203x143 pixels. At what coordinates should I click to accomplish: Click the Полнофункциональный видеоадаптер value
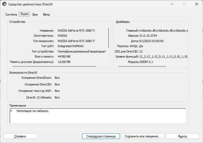point(82,51)
